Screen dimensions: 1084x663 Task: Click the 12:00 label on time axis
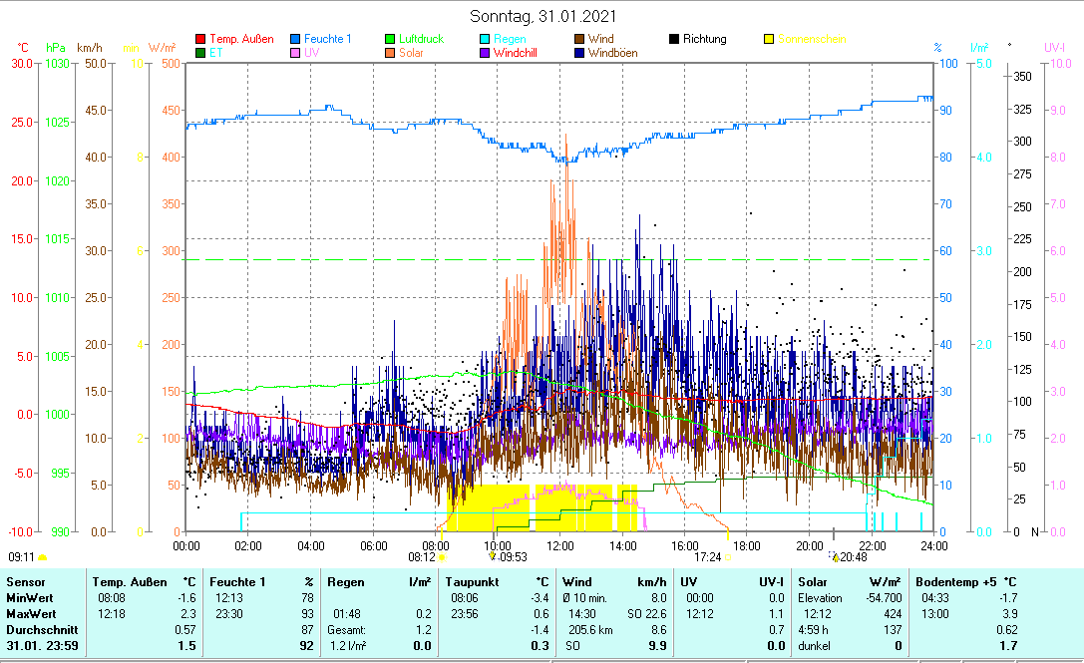(559, 545)
